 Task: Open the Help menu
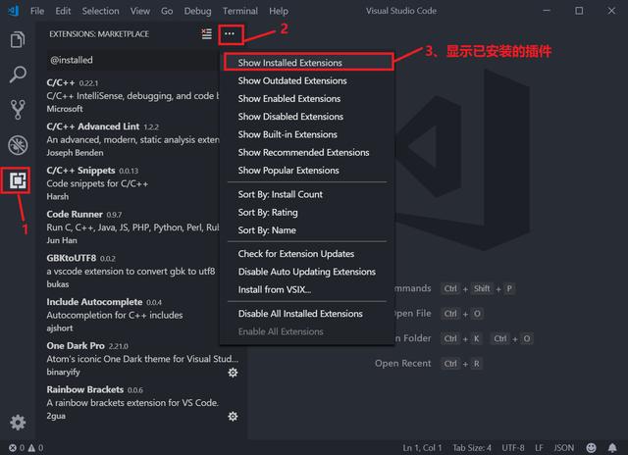279,11
